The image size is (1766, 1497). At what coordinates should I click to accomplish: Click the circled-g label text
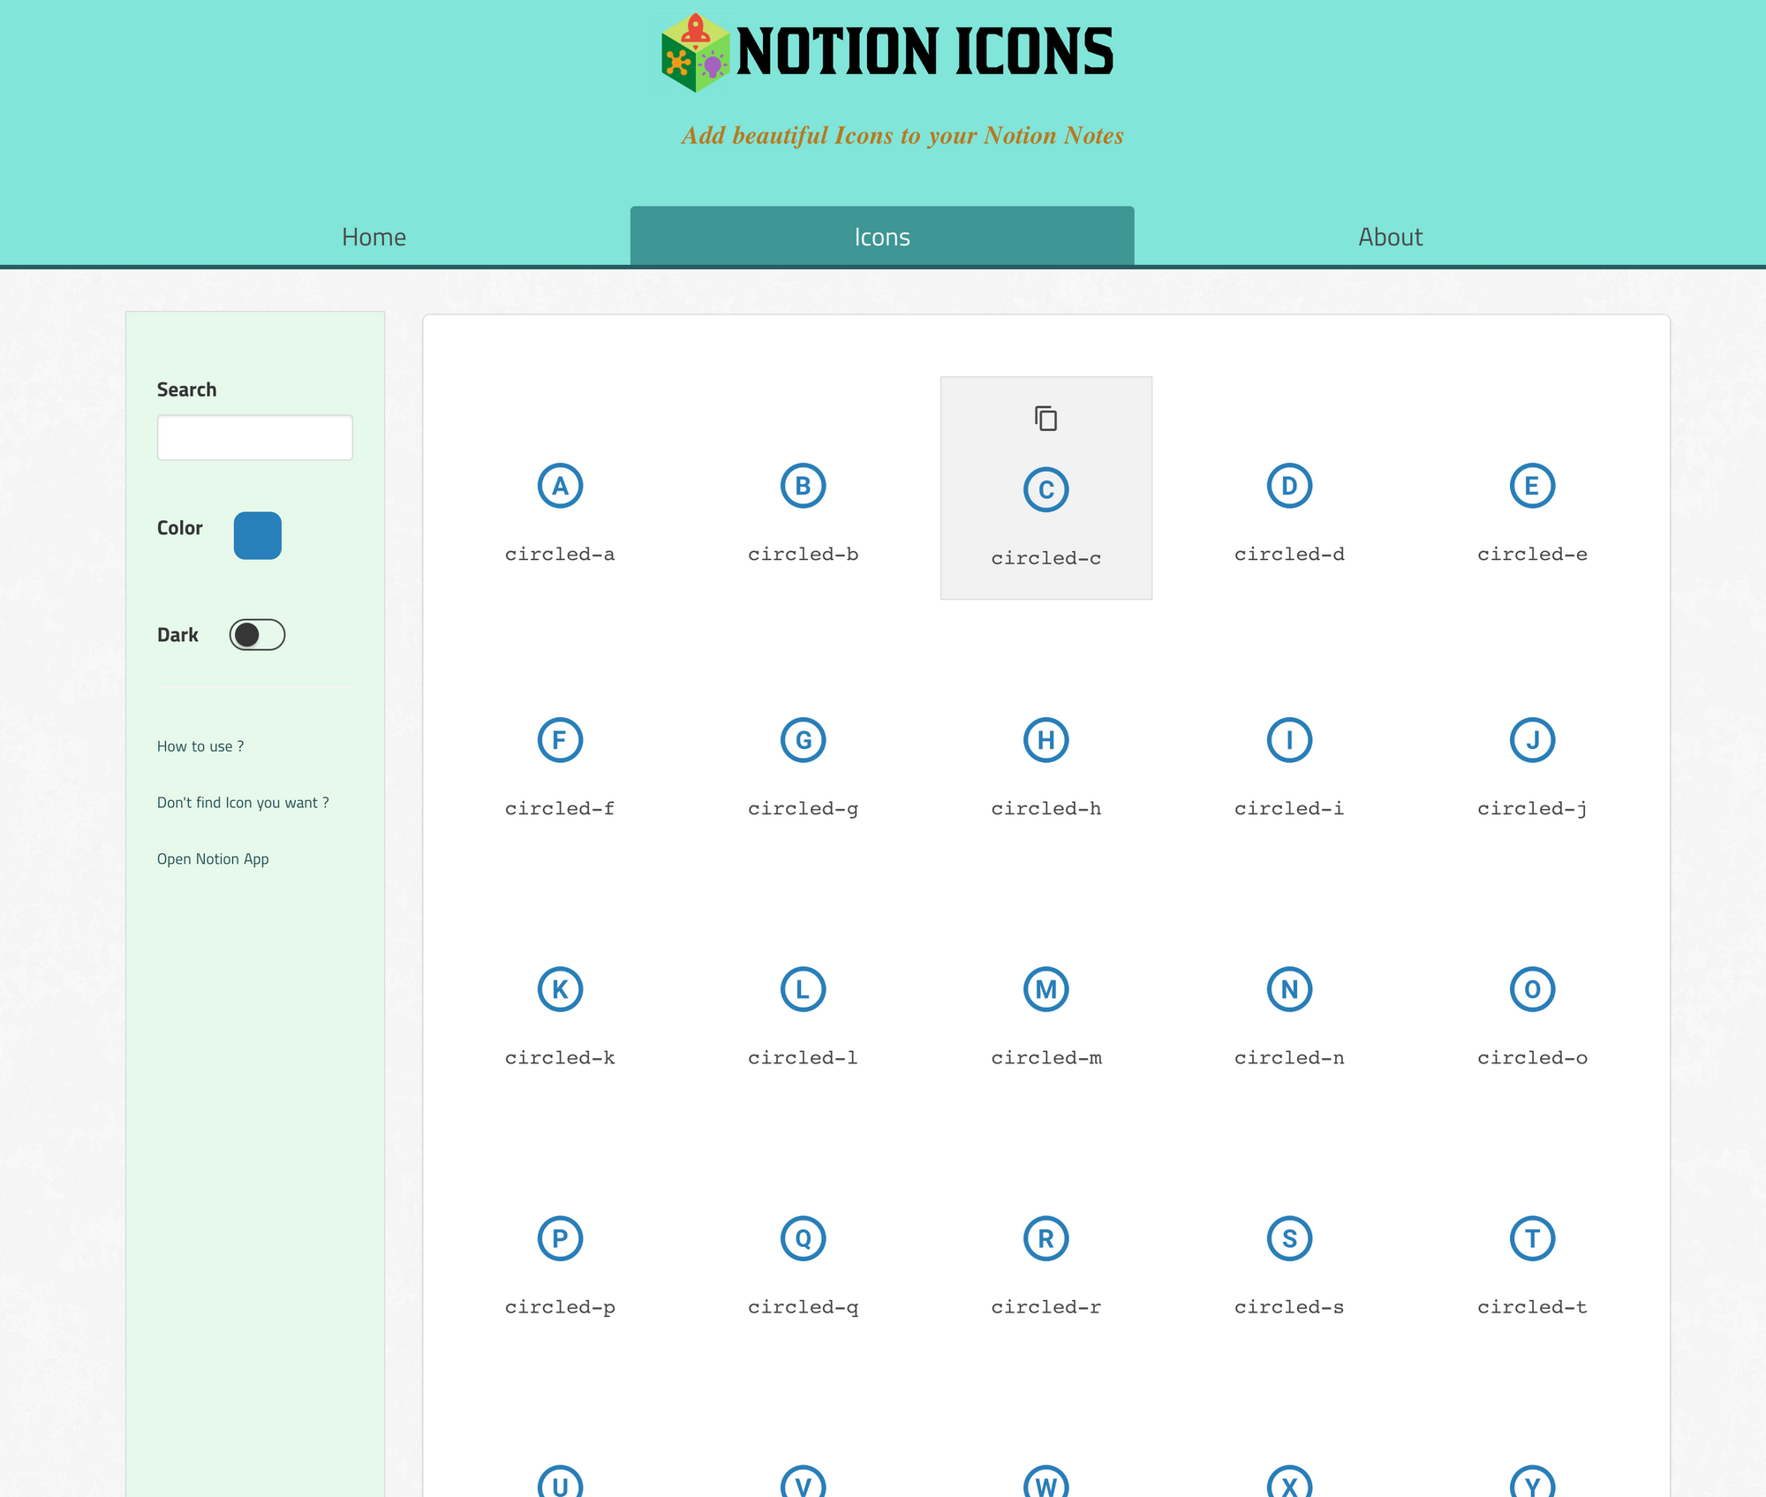point(803,808)
